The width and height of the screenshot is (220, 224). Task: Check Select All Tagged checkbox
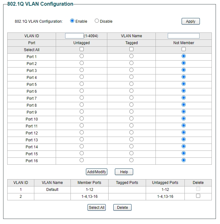(131, 49)
